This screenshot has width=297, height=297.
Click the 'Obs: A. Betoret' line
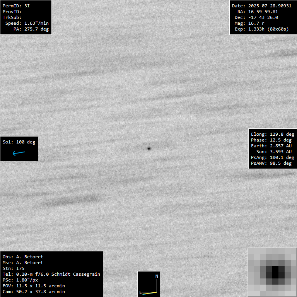(x=23, y=257)
